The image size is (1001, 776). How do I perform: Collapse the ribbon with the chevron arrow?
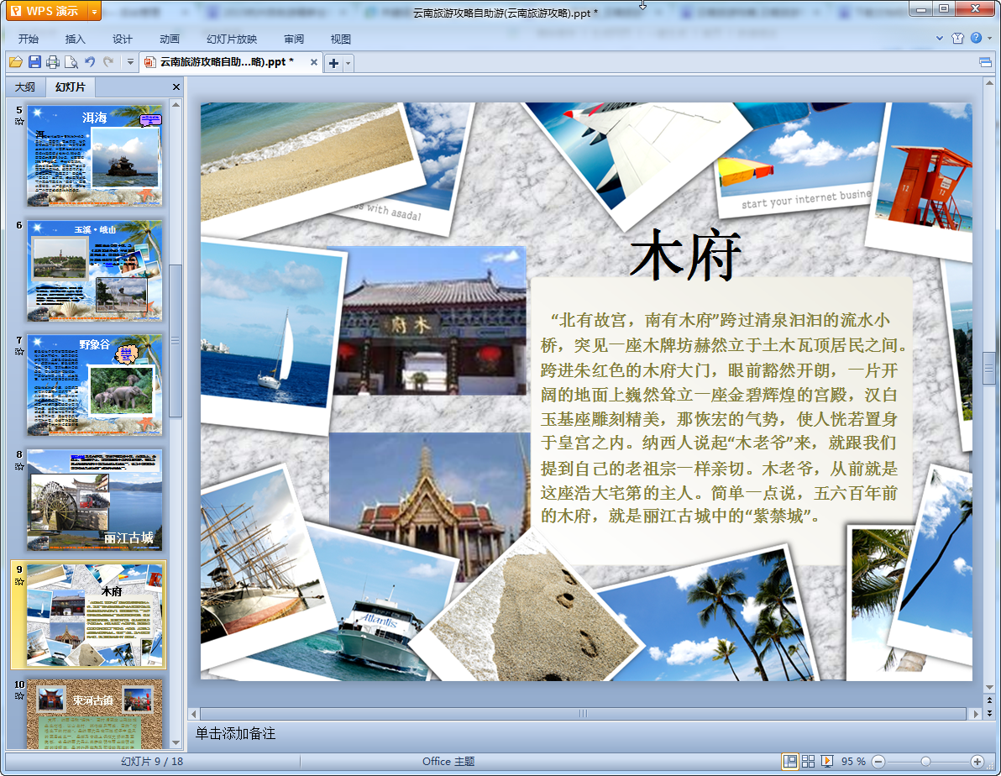940,38
